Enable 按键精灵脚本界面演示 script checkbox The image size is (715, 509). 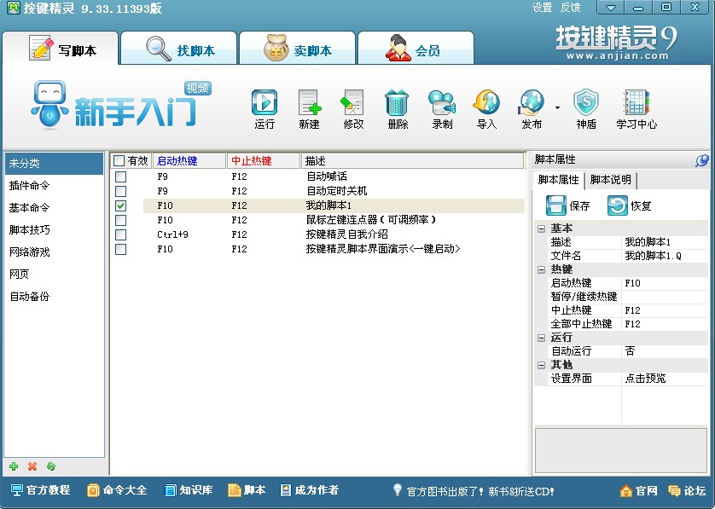[x=121, y=249]
